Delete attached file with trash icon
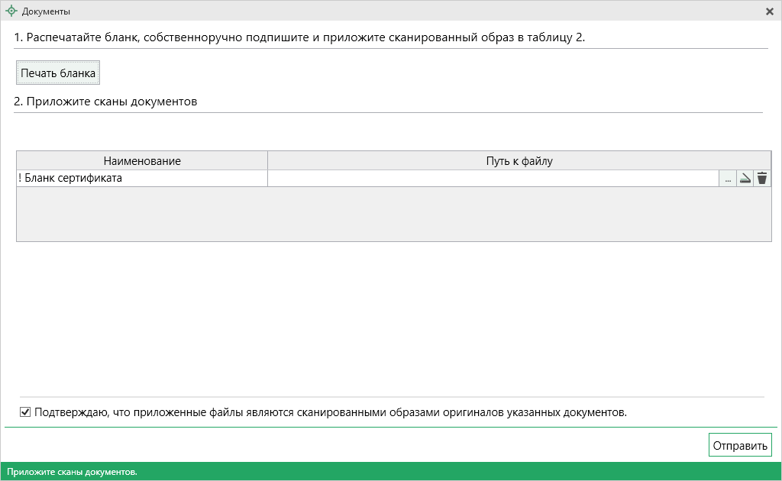The height and width of the screenshot is (481, 782). coord(762,179)
